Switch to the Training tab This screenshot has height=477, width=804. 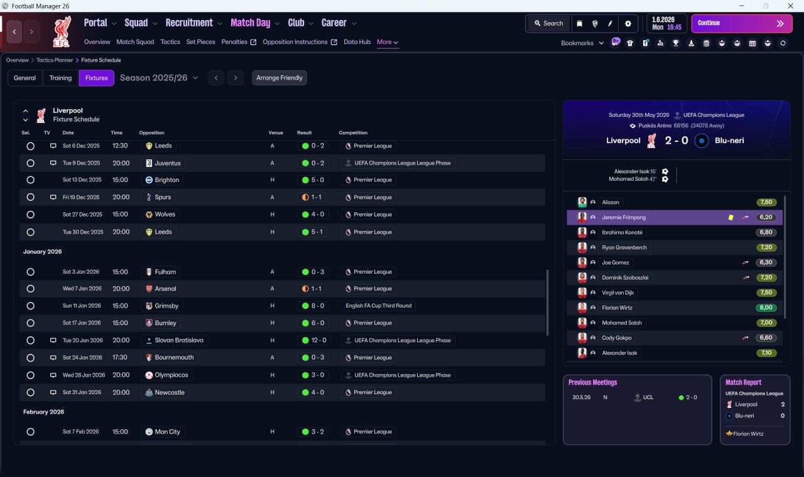tap(60, 78)
